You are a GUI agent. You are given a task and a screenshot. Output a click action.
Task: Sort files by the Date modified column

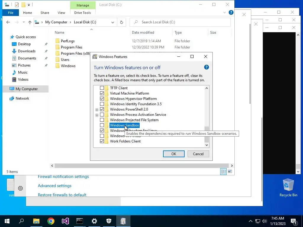143,33
